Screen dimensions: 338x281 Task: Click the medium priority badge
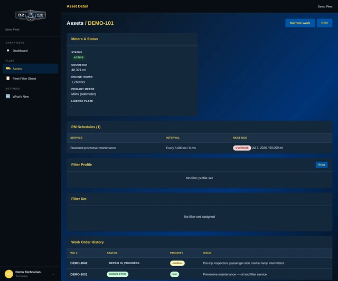(x=177, y=263)
